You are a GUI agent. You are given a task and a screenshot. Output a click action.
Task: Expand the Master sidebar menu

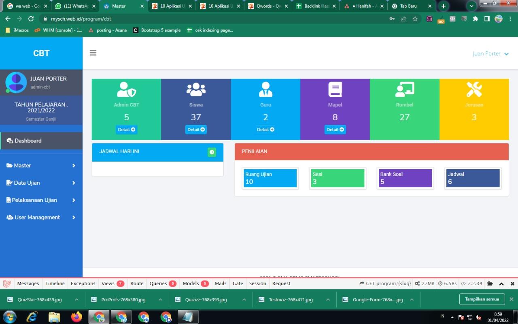click(41, 165)
